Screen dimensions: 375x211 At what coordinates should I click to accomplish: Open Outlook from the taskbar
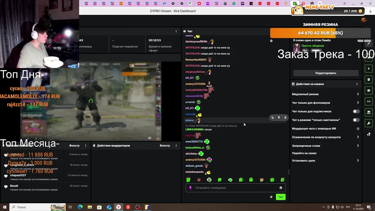pyautogui.click(x=109, y=207)
